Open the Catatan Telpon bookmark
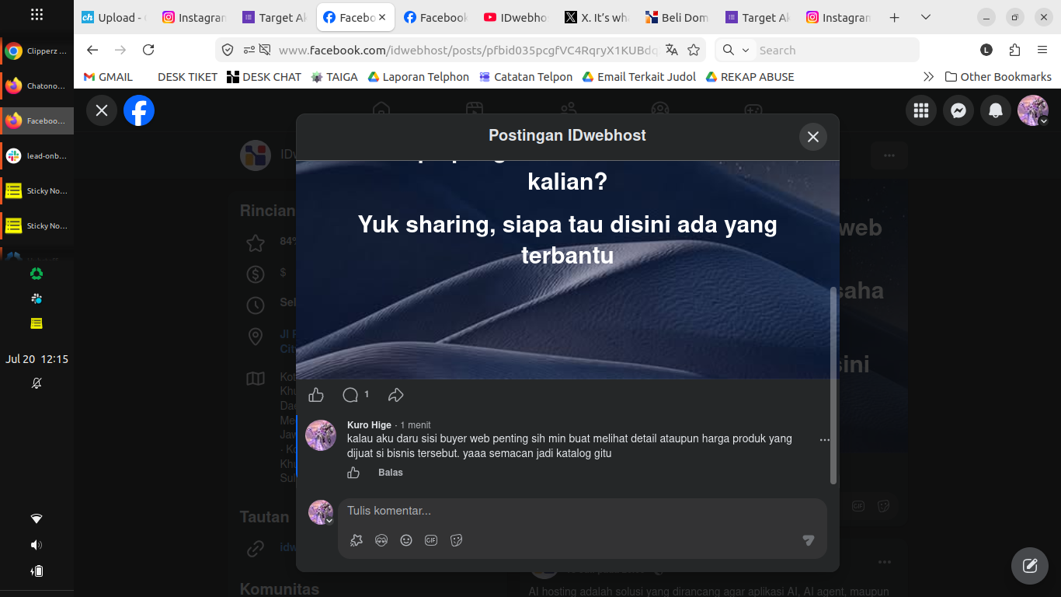The width and height of the screenshot is (1061, 597). tap(526, 77)
